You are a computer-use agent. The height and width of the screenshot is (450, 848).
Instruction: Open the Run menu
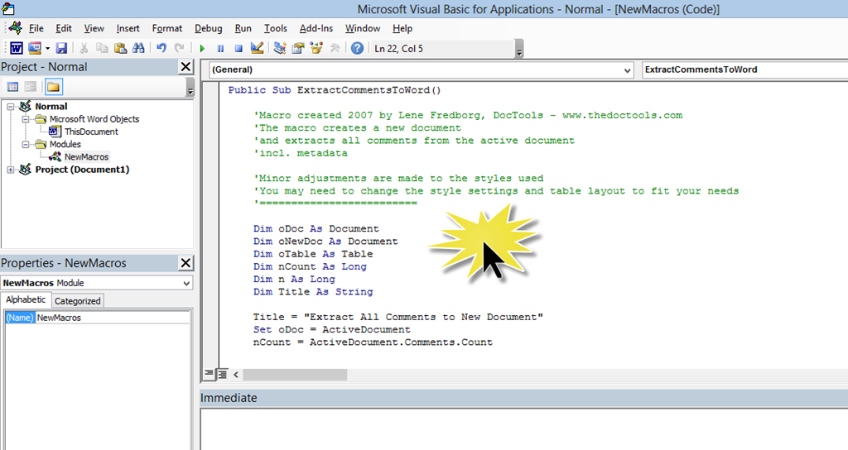click(x=243, y=29)
